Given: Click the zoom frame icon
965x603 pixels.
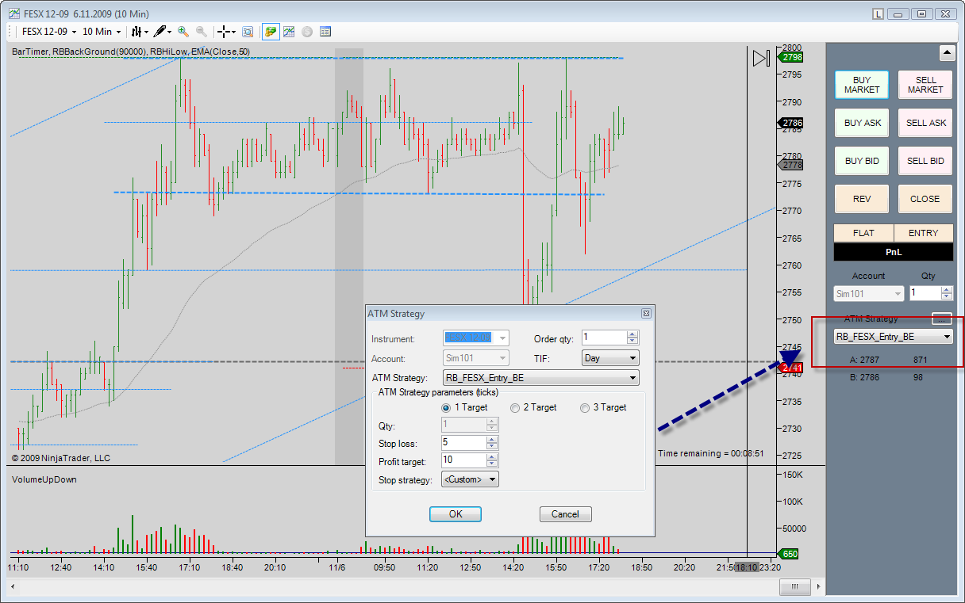Looking at the screenshot, I should pos(248,32).
